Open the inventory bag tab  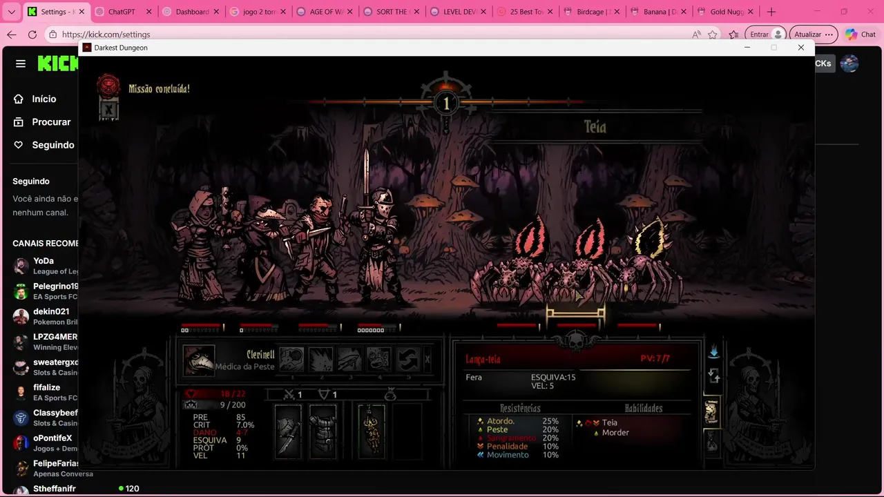coord(711,441)
